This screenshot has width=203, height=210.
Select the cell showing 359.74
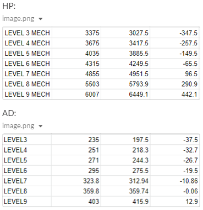(125, 191)
